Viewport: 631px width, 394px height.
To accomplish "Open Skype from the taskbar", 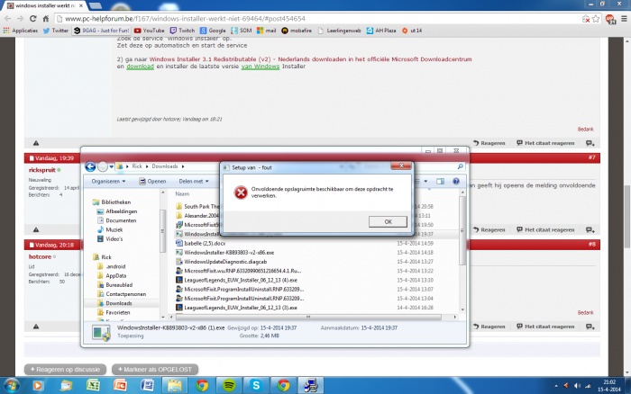I will coord(256,386).
